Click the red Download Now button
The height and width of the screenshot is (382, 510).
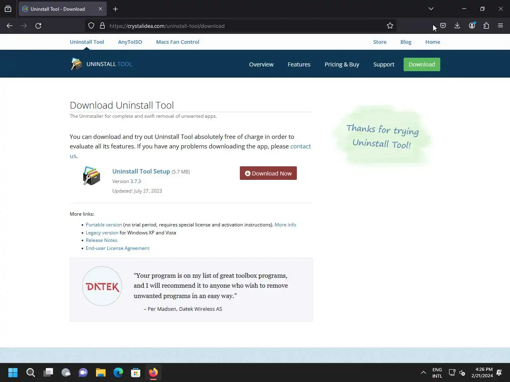click(268, 173)
